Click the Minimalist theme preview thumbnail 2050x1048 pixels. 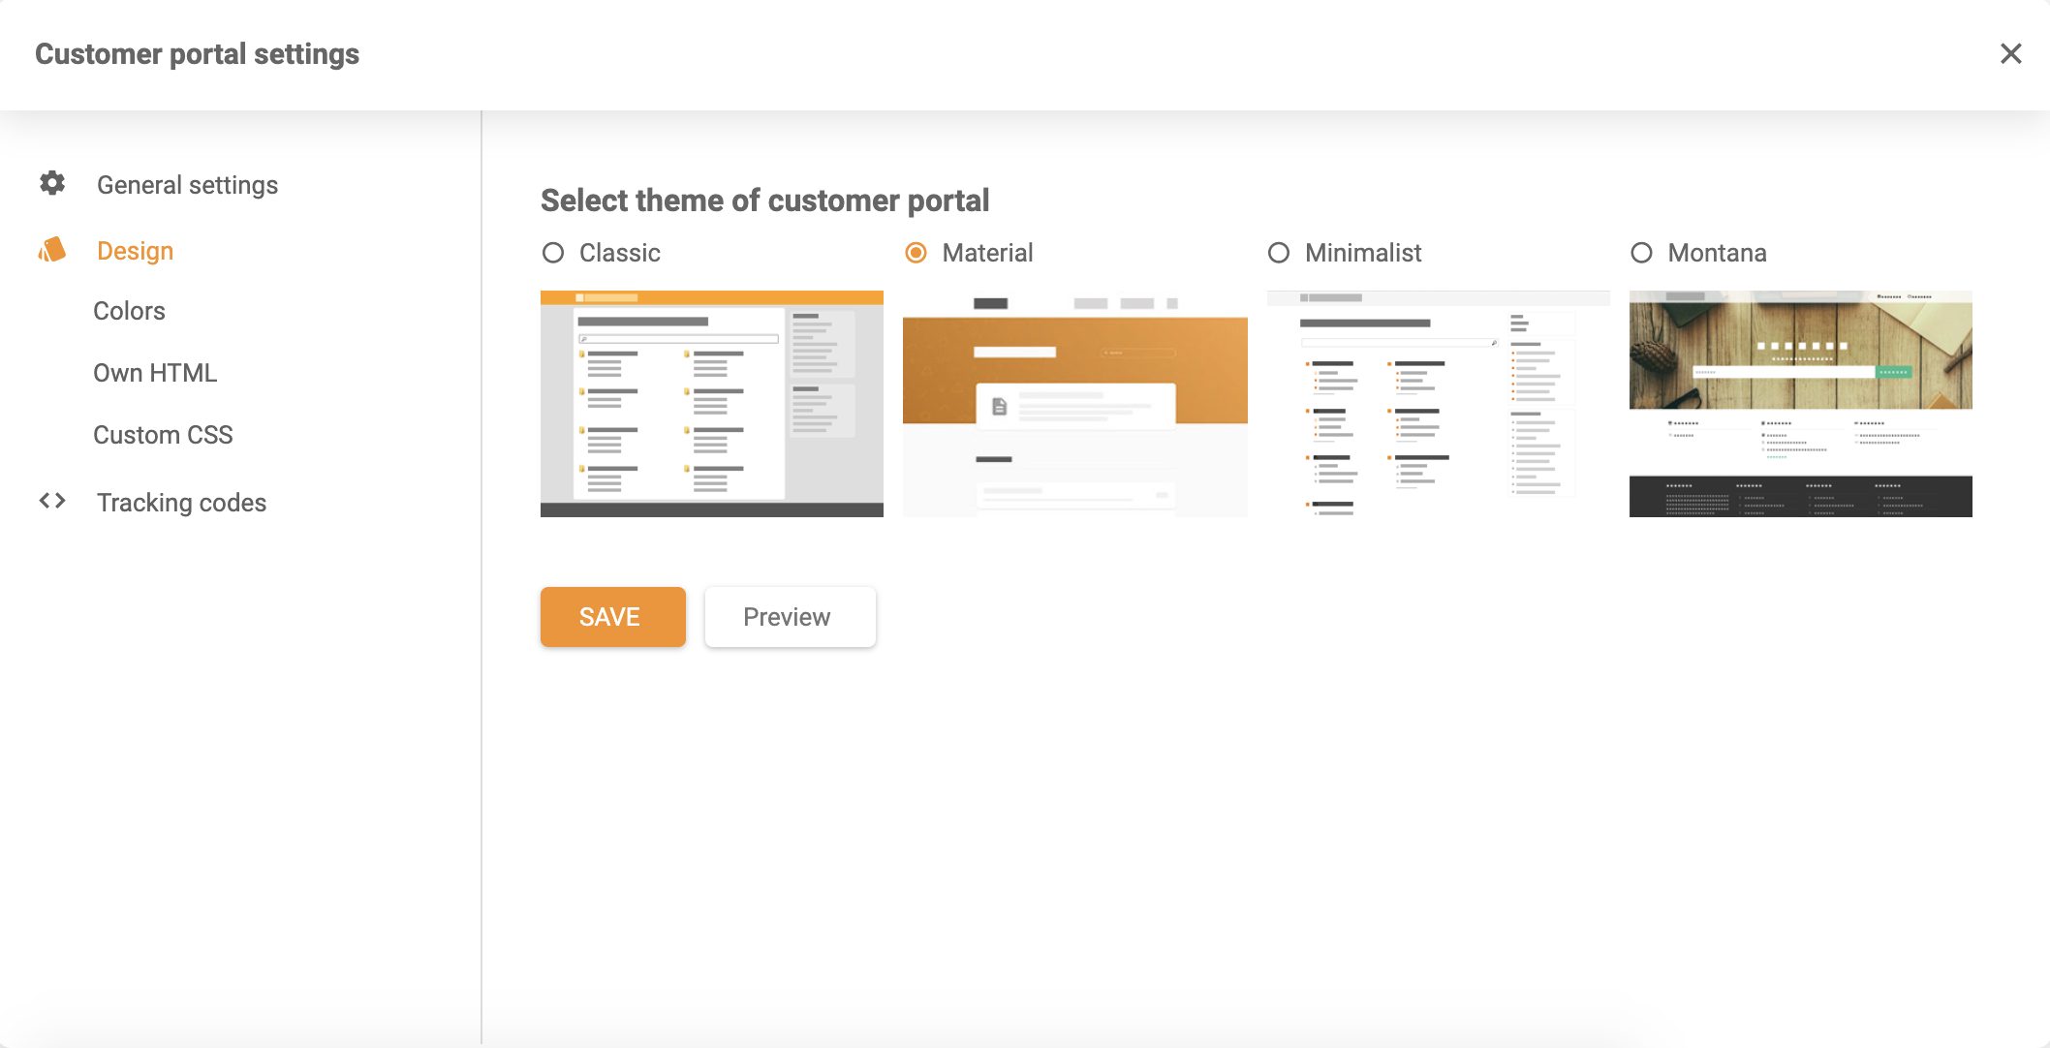[1438, 402]
